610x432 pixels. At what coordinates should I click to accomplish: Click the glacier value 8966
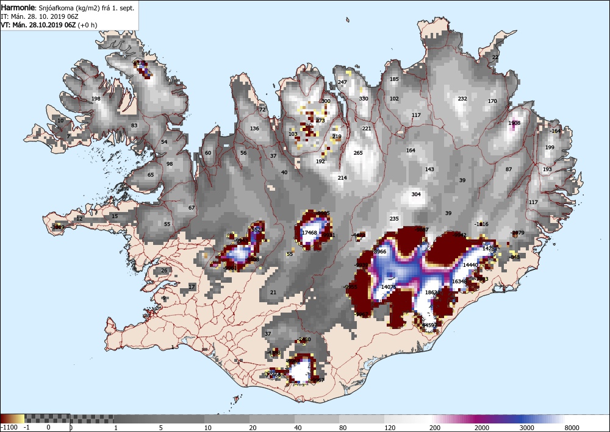[379, 252]
